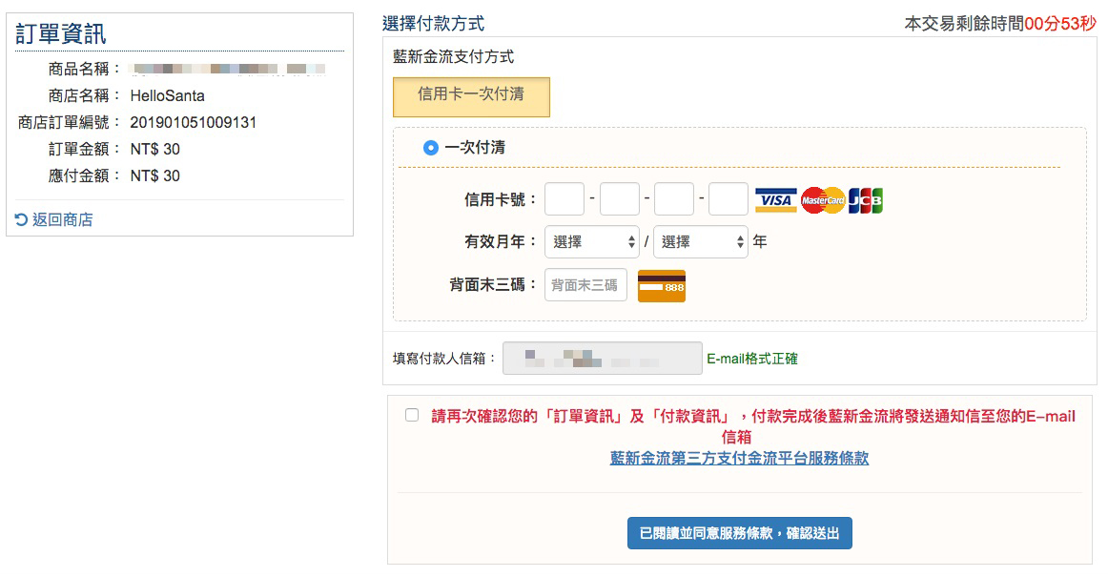Focus the second credit card number box
1108x577 pixels.
(620, 199)
